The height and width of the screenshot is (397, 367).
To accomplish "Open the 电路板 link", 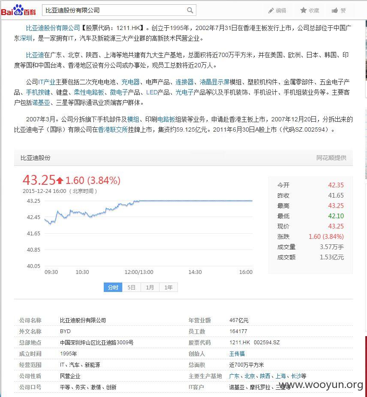I will pyautogui.click(x=166, y=119).
